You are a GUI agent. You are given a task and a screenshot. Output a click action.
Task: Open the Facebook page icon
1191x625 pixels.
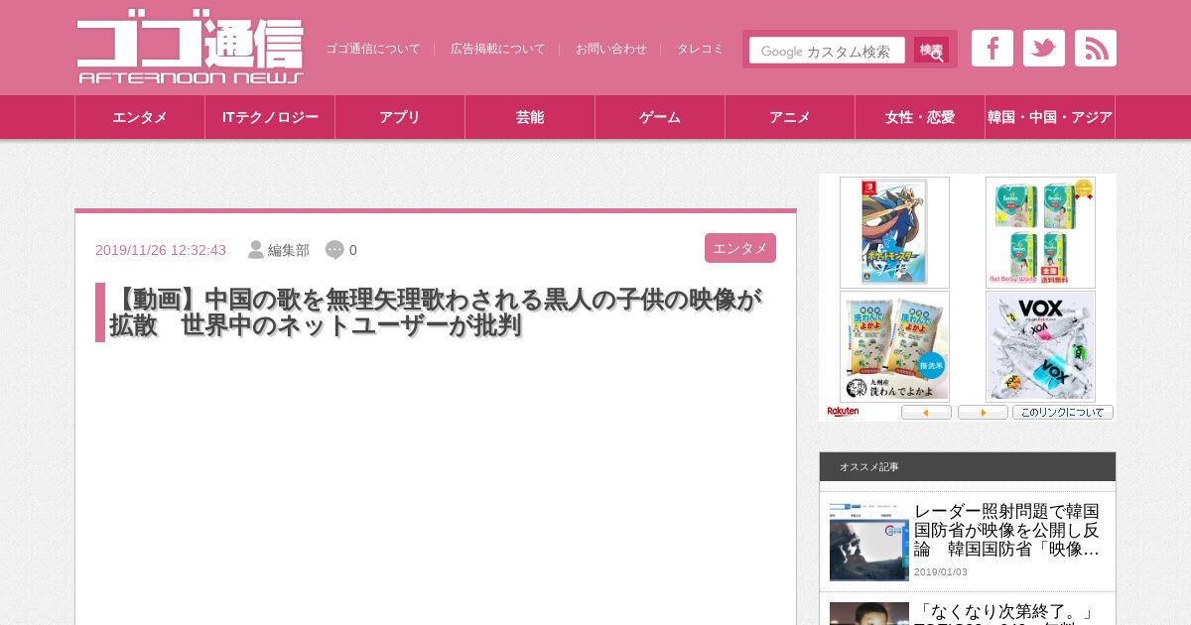click(x=992, y=49)
